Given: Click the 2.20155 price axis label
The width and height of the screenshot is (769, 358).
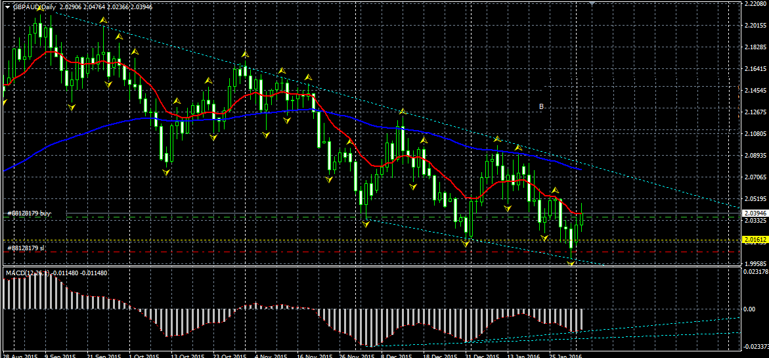Looking at the screenshot, I should pyautogui.click(x=755, y=26).
